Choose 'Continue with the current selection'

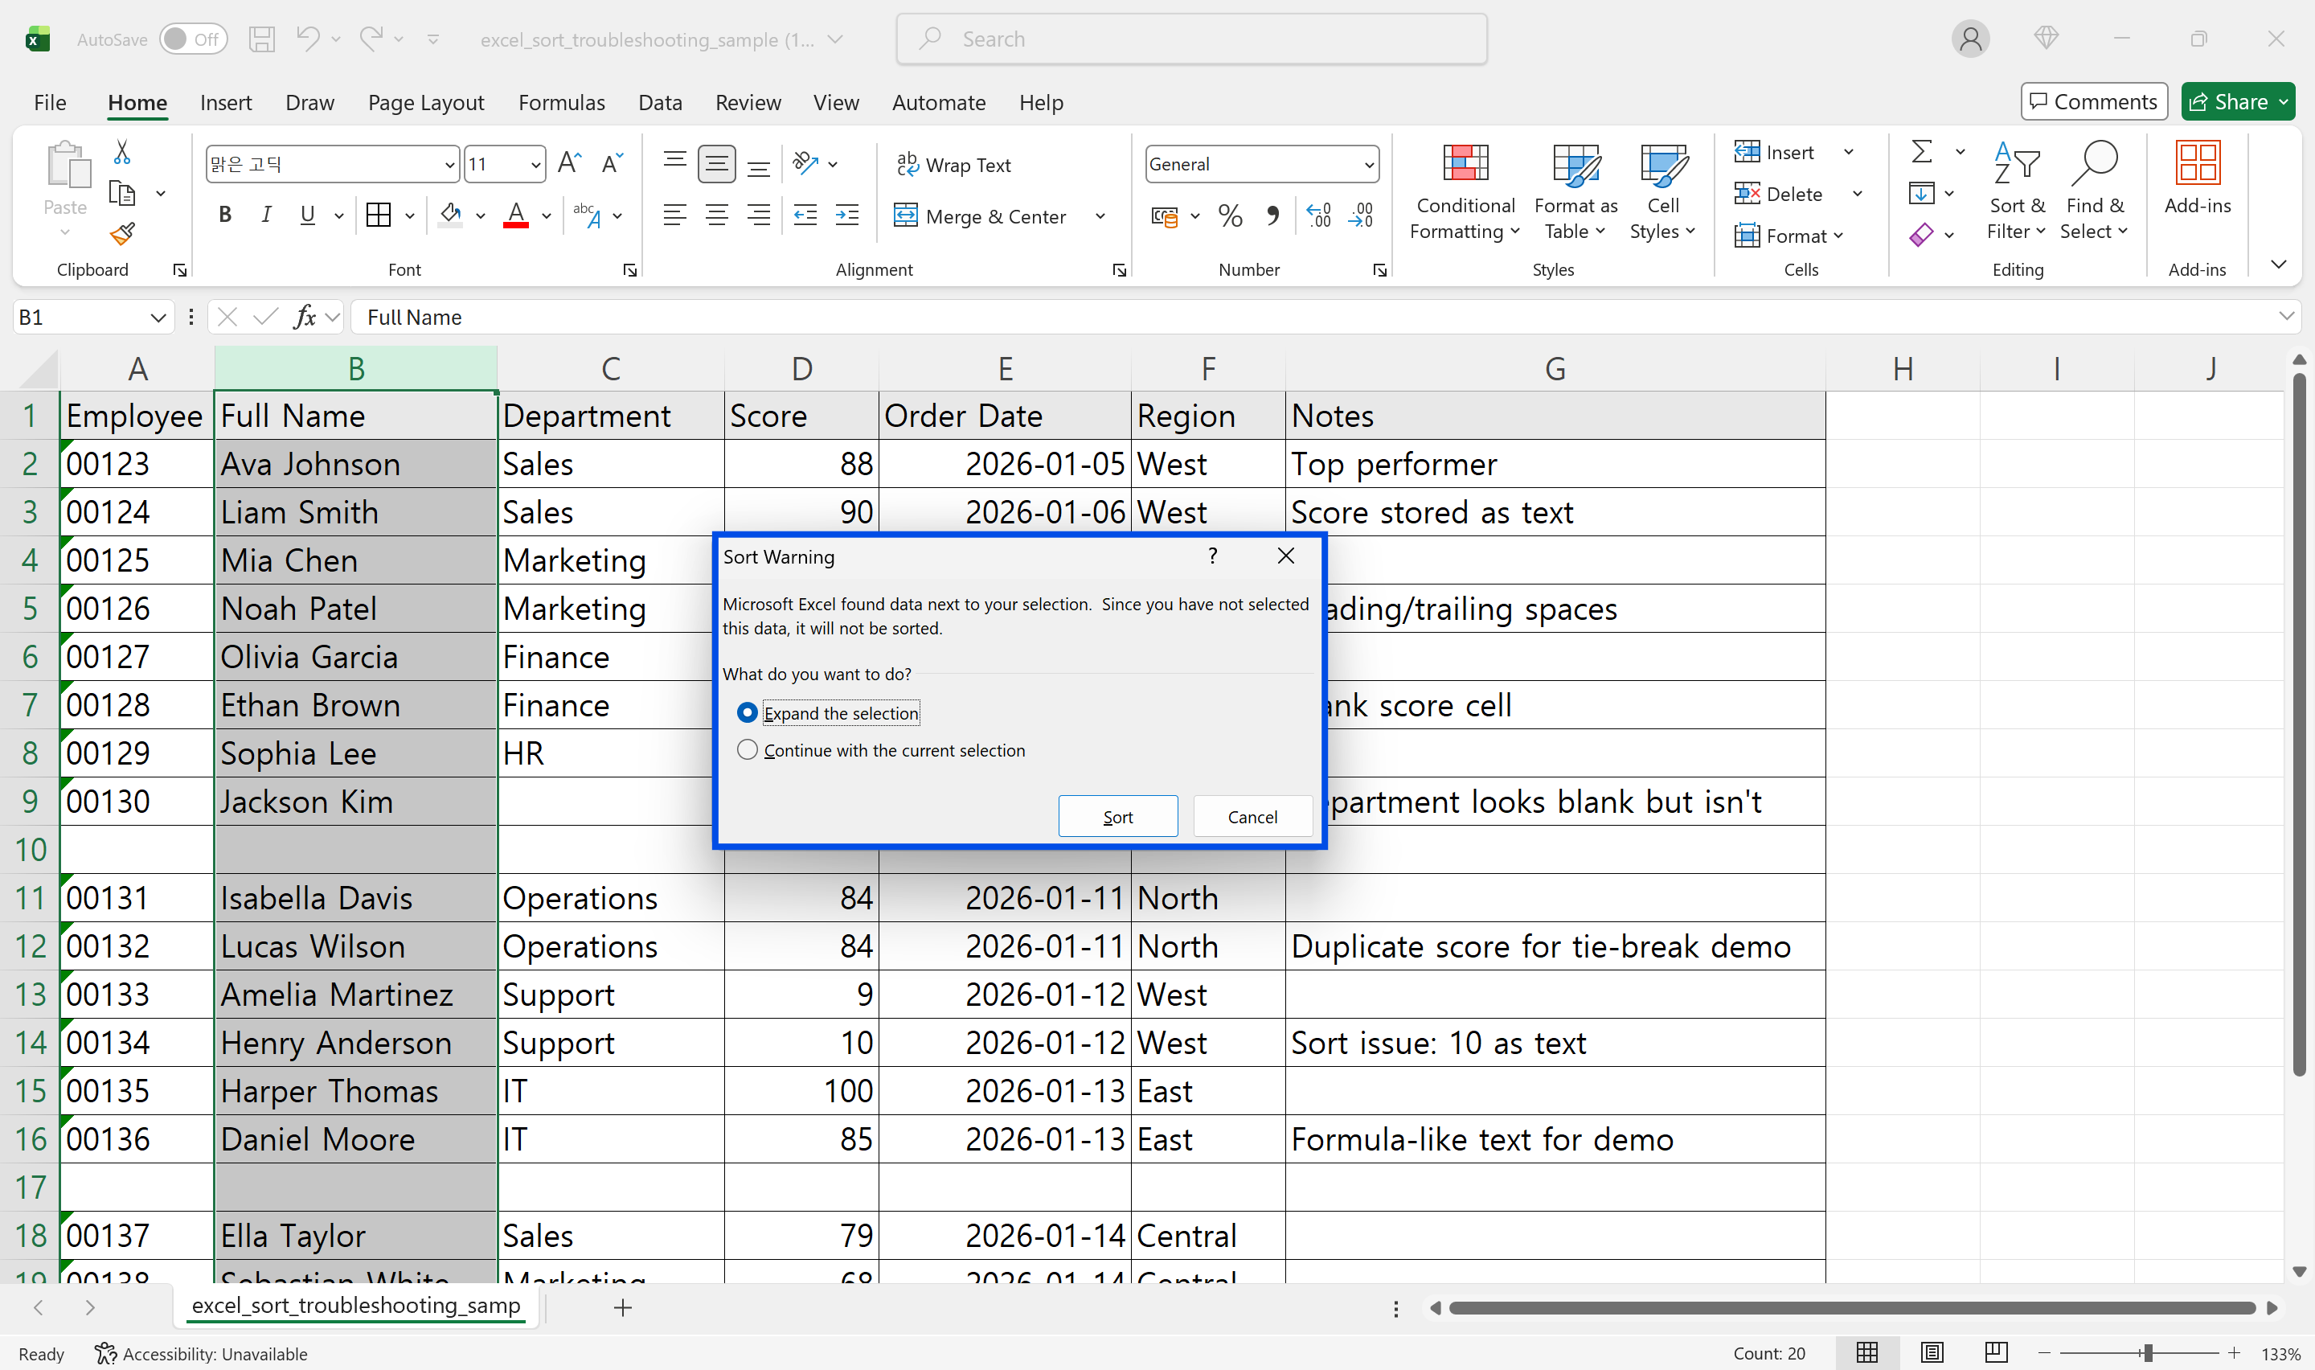tap(748, 751)
